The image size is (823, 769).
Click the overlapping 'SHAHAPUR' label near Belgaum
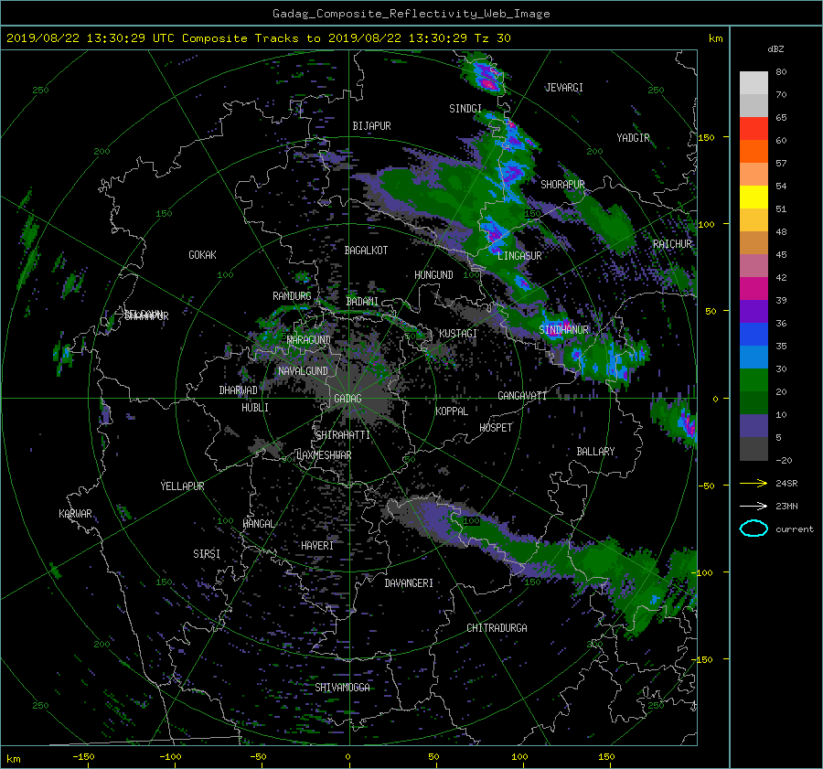[x=146, y=315]
